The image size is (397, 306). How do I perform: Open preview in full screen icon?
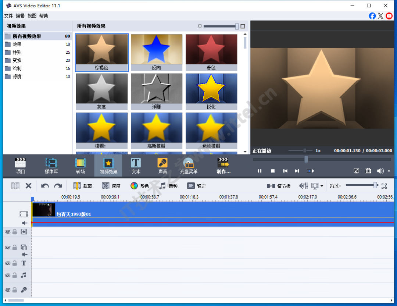point(356,171)
